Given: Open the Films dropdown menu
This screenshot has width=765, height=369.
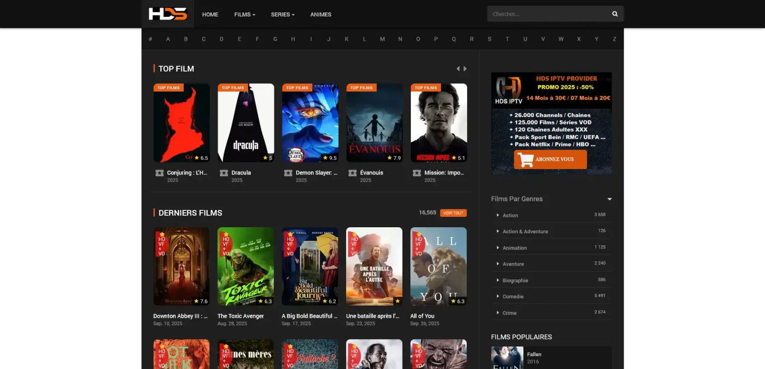Looking at the screenshot, I should point(245,14).
